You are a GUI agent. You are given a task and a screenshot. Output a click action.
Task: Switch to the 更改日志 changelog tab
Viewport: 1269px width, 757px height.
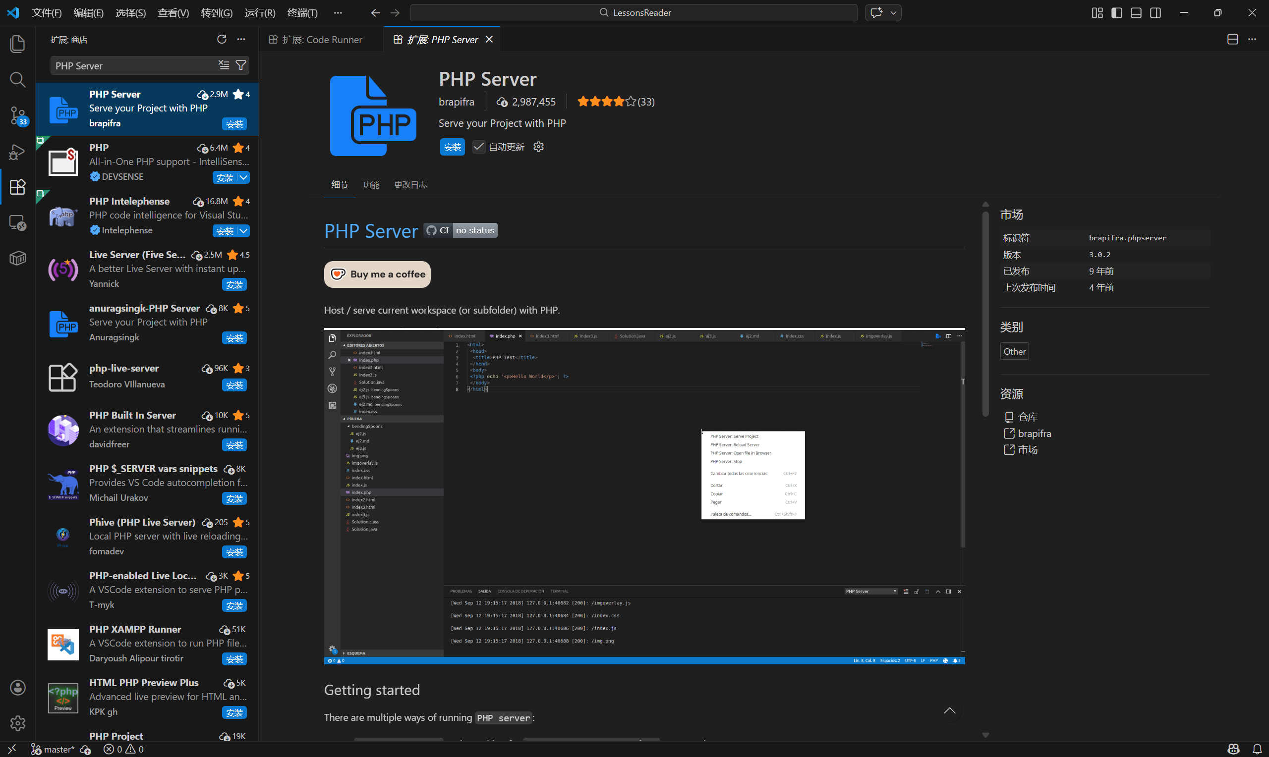pyautogui.click(x=410, y=185)
